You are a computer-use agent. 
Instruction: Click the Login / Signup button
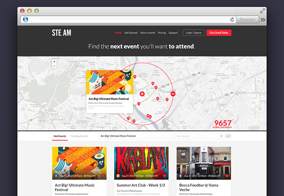194,33
